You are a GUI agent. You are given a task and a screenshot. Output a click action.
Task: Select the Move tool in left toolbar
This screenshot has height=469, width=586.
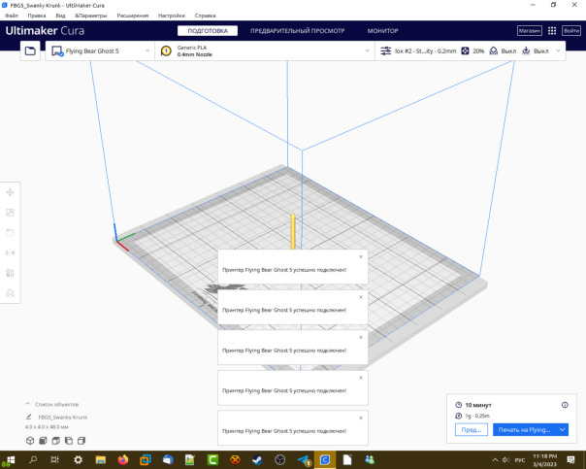10,192
